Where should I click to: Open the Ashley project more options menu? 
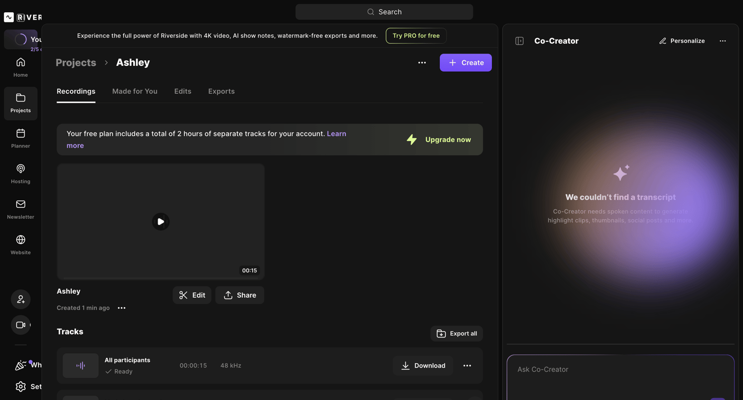pos(422,63)
